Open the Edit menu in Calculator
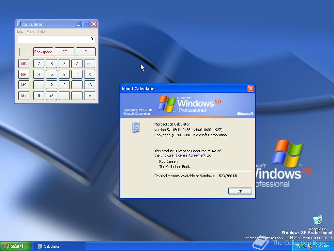Viewport: 334px width, 251px height. (20, 31)
